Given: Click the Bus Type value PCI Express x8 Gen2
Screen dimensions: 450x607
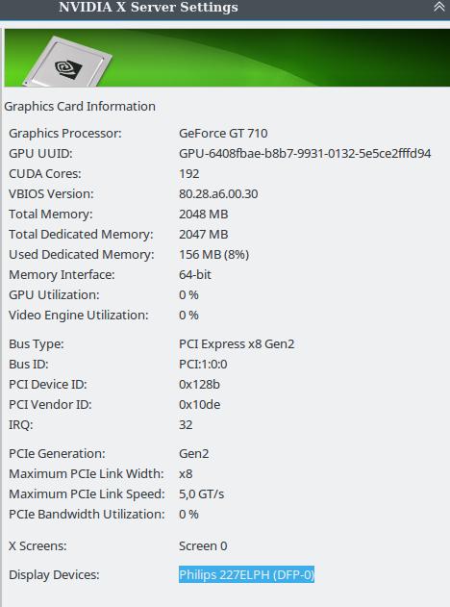Looking at the screenshot, I should coord(237,343).
